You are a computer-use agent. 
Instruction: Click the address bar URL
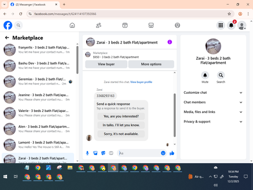[x=65, y=14]
